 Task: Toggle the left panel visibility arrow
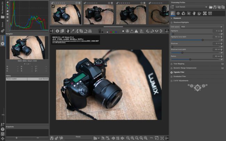51,31
